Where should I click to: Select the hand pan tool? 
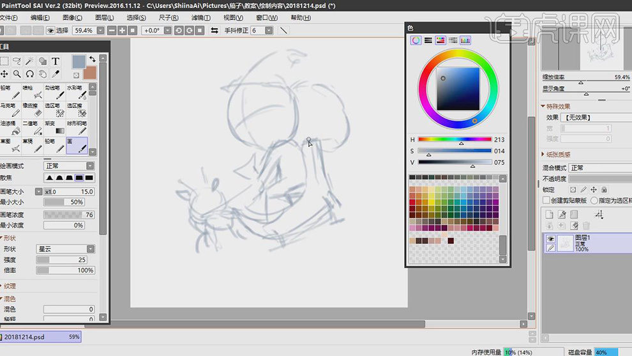(x=42, y=74)
